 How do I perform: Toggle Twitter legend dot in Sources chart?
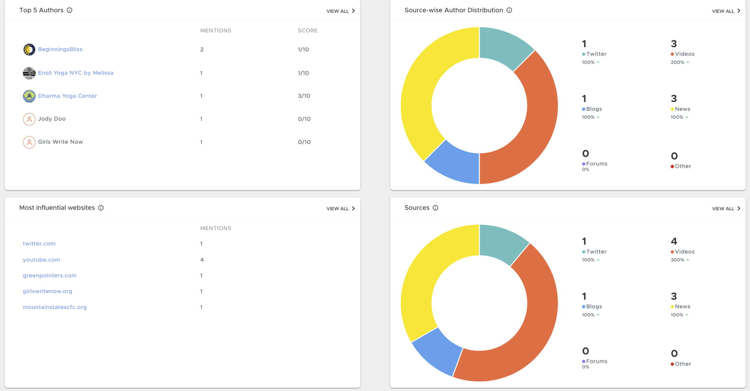pyautogui.click(x=583, y=252)
